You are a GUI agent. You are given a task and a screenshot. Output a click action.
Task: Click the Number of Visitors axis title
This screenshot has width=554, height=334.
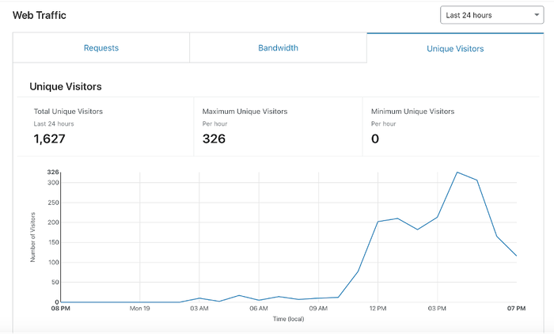point(34,237)
